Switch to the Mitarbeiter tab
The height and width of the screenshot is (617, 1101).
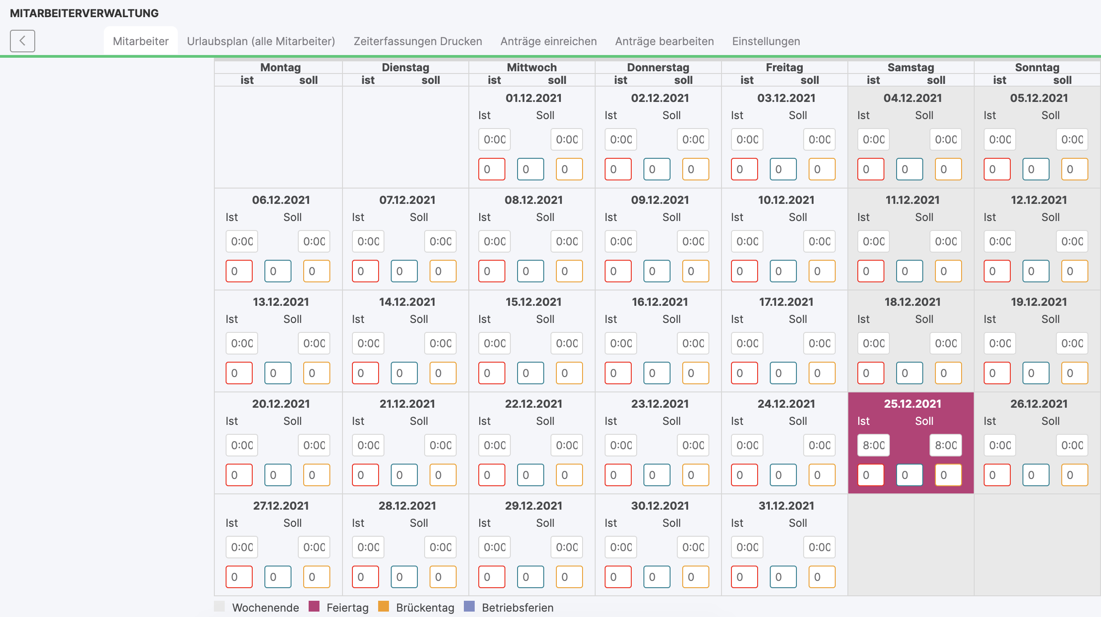140,41
